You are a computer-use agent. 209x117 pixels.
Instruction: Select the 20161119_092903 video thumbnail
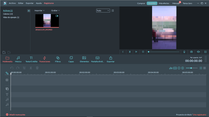pos(47,21)
